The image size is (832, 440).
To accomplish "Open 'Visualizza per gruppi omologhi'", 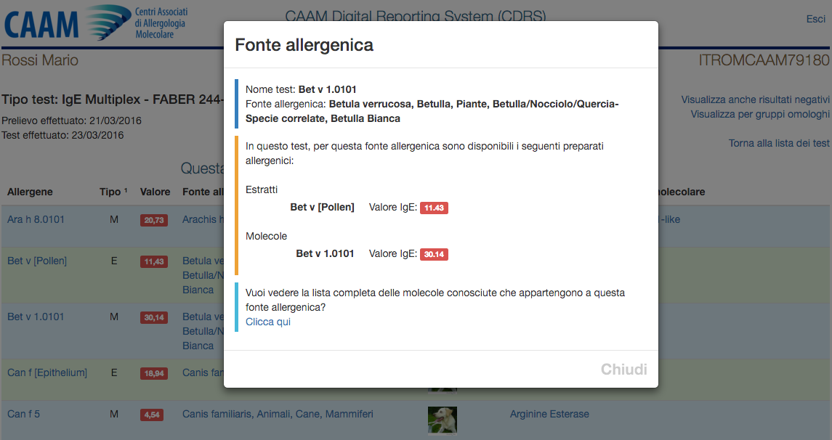I will click(x=760, y=114).
